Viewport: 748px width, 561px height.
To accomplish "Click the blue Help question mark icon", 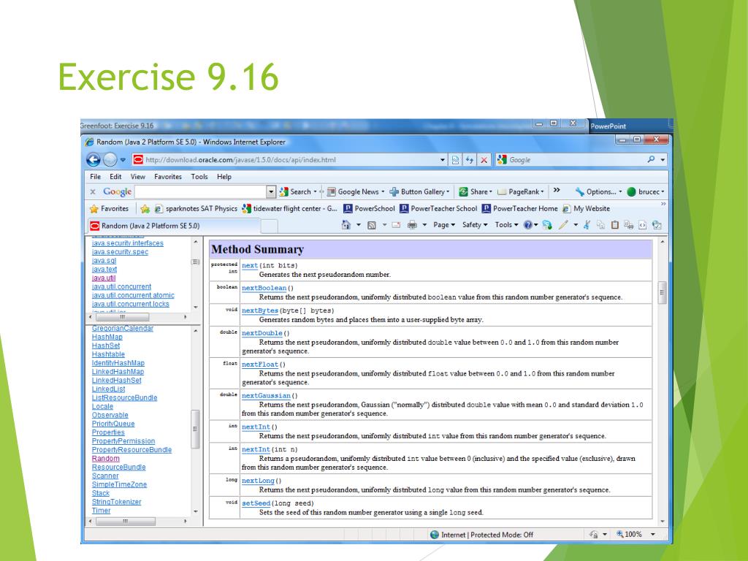I will (x=527, y=225).
